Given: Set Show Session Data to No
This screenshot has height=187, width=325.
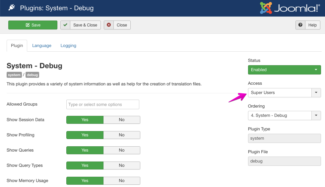Looking at the screenshot, I should tap(122, 120).
